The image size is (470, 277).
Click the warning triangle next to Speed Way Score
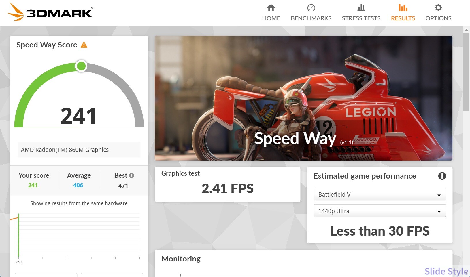tap(84, 45)
